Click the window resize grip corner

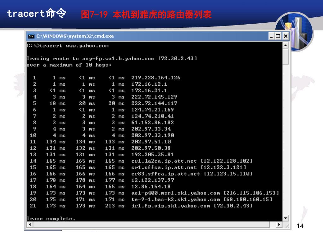click(x=286, y=225)
